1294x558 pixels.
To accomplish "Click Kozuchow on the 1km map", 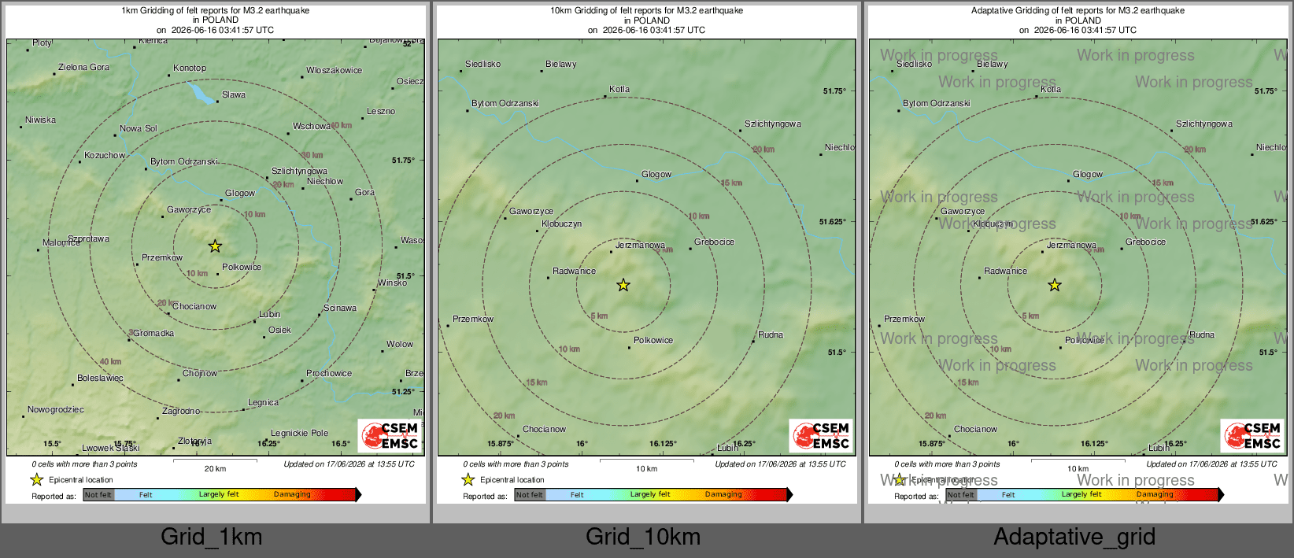I will [x=105, y=156].
